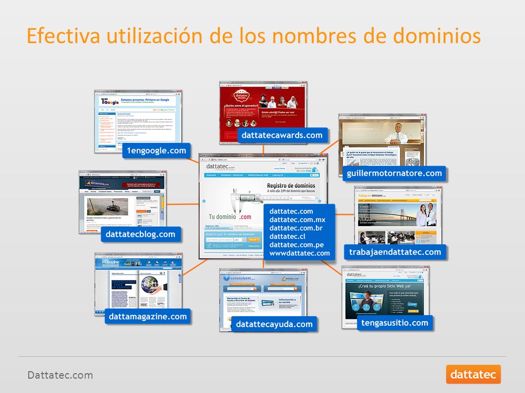
Task: Click the trabajaendattatec.com blue label
Action: pos(395,252)
